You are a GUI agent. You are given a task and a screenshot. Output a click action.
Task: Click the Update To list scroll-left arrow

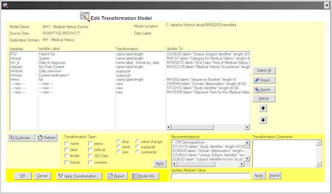(x=169, y=127)
